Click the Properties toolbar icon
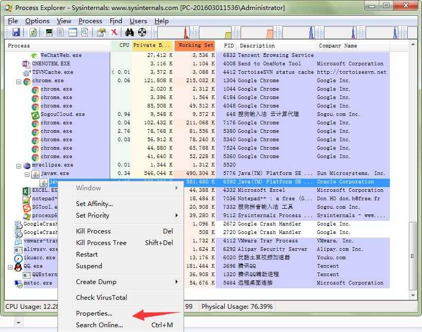The image size is (422, 332). pyautogui.click(x=101, y=33)
